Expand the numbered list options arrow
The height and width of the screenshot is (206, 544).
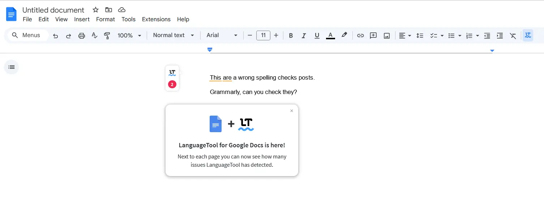[x=477, y=36]
